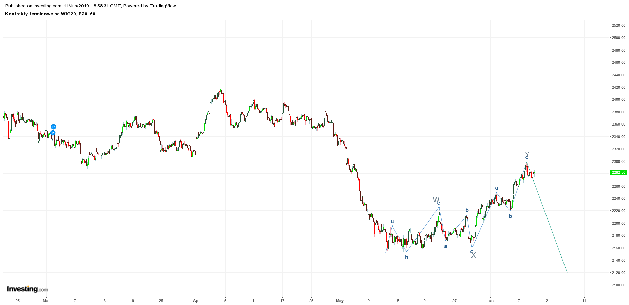The width and height of the screenshot is (629, 305).
Task: Select the Y wave label
Action: (x=527, y=154)
